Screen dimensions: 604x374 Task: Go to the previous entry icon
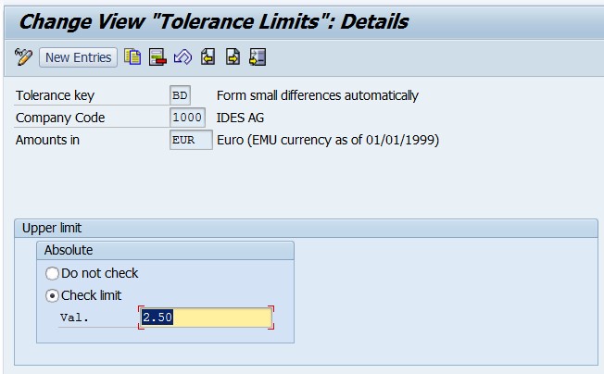(208, 57)
